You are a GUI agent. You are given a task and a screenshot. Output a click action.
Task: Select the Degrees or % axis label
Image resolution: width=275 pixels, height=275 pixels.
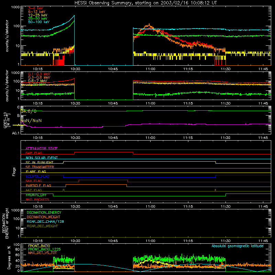tap(9, 257)
